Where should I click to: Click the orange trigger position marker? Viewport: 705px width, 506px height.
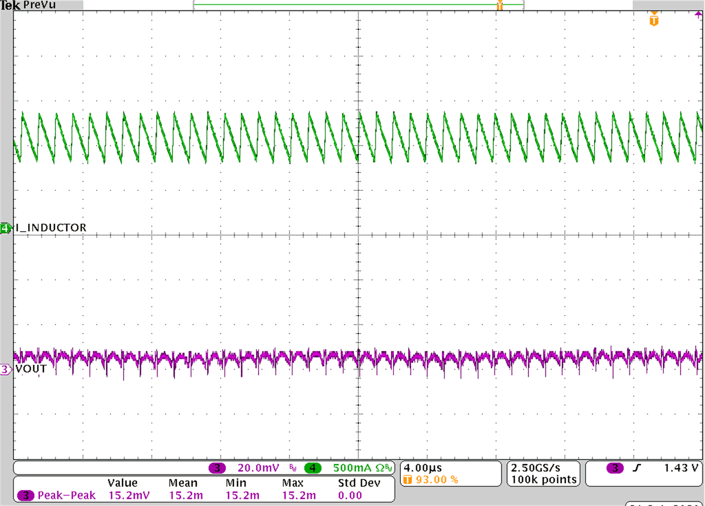coord(499,5)
